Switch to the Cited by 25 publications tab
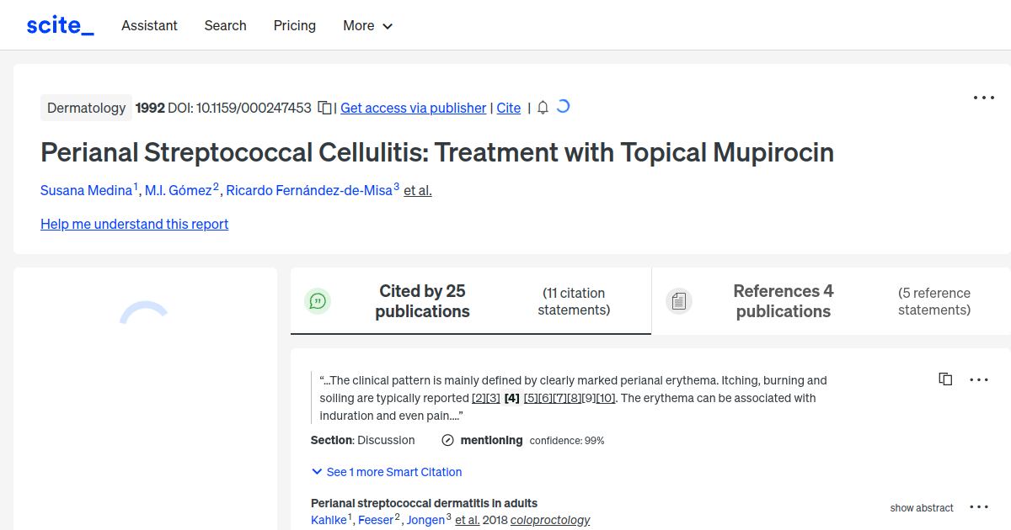The image size is (1011, 530). (422, 300)
